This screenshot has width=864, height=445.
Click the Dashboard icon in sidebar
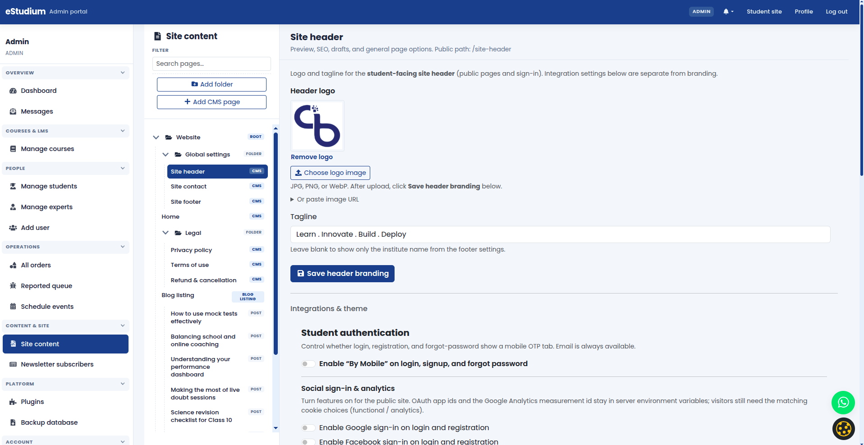click(13, 91)
